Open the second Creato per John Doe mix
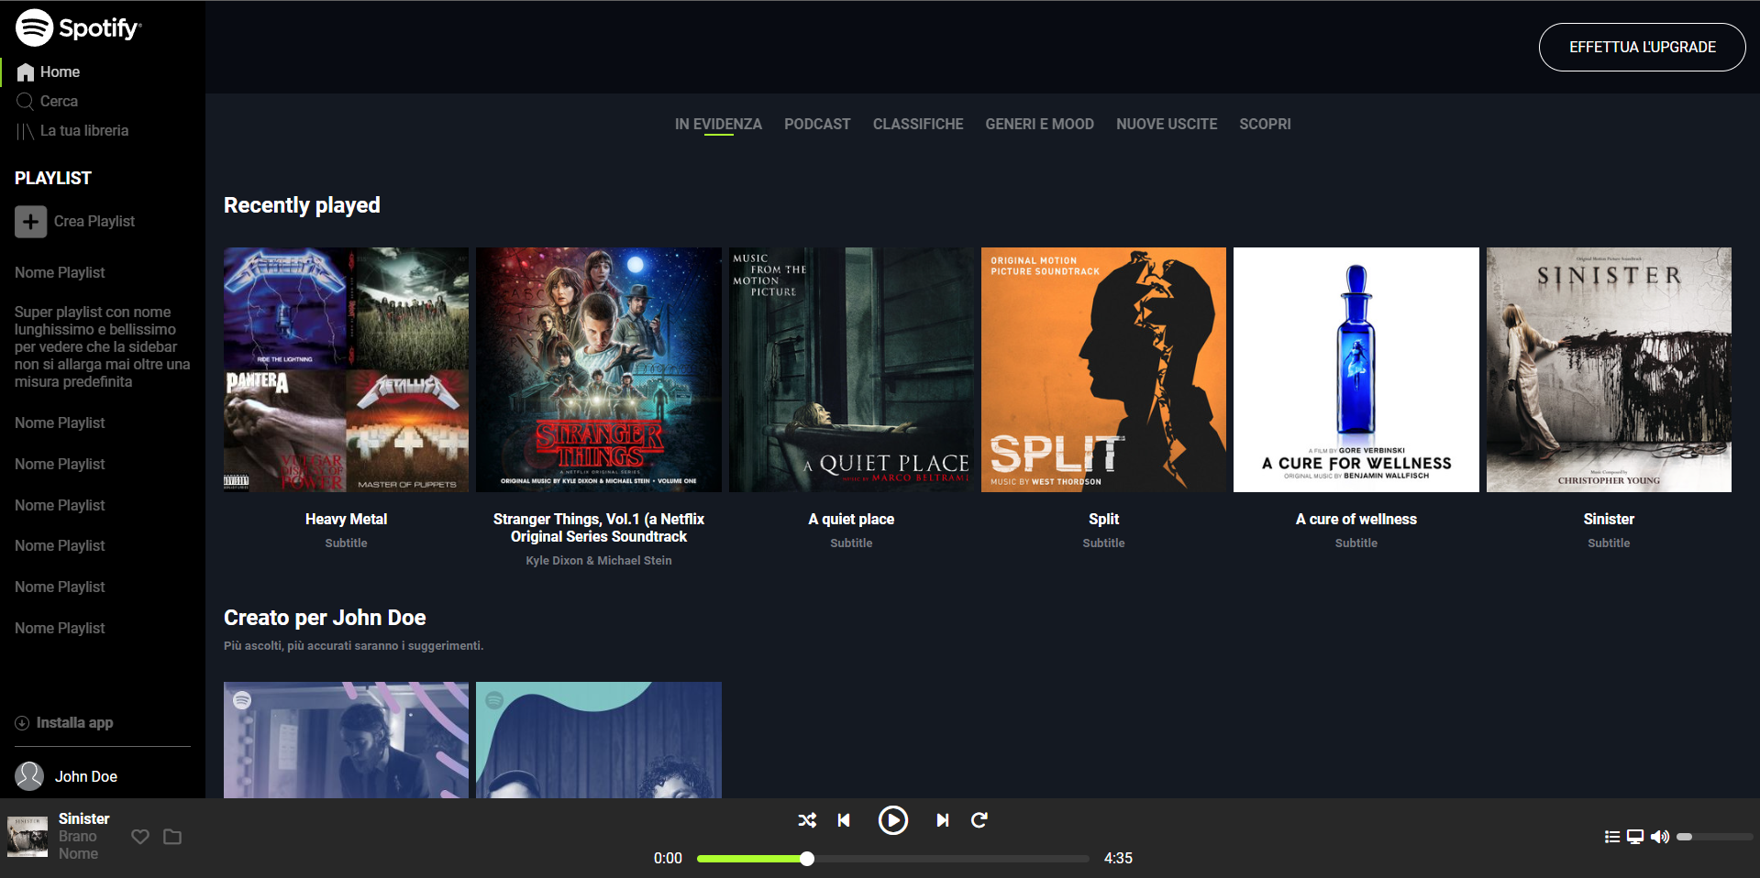This screenshot has width=1760, height=878. tap(599, 740)
